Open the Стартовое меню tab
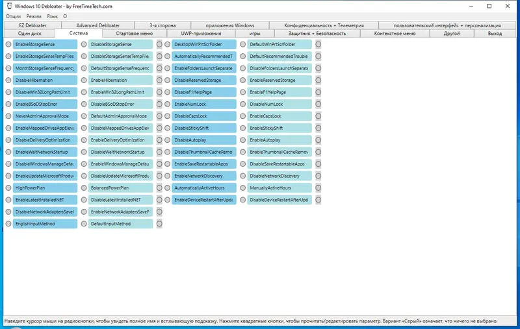Screen dimensions: 520x329 click(x=135, y=34)
